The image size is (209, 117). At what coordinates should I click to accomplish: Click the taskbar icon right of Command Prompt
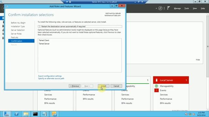click(x=45, y=114)
